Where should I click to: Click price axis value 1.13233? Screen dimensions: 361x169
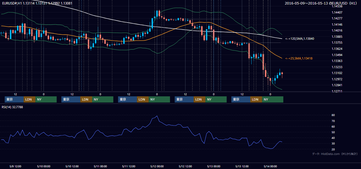[x=337, y=67]
